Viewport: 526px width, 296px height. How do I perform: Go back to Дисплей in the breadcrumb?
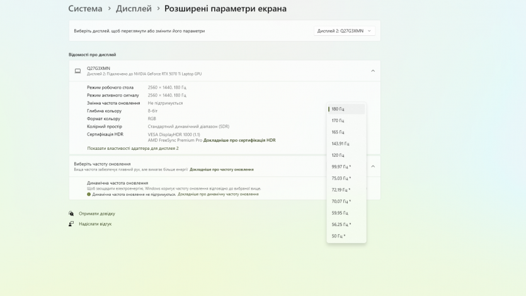134,9
